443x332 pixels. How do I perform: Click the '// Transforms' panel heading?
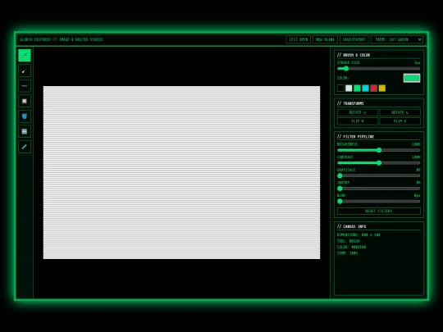350,103
